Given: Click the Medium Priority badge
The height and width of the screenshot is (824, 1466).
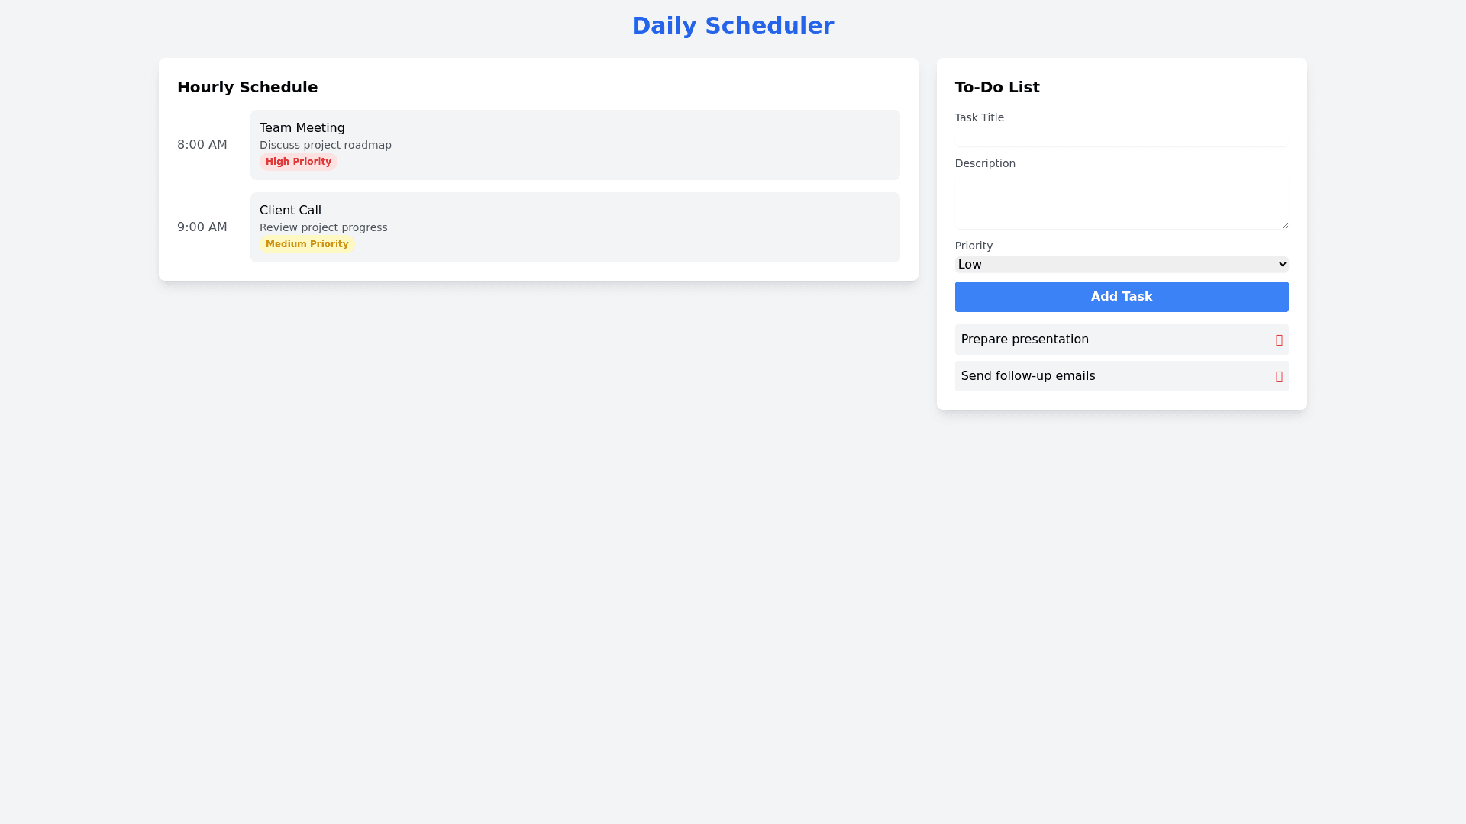Looking at the screenshot, I should [307, 244].
